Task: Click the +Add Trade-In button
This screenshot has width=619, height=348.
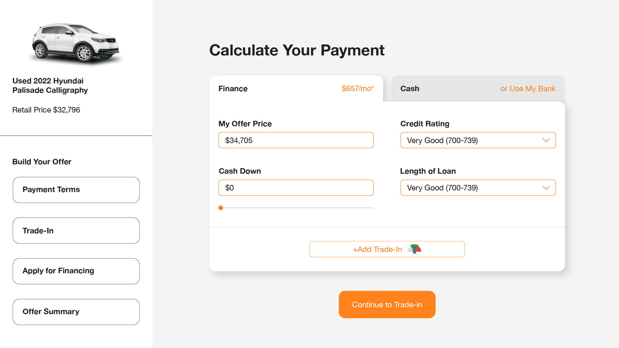Action: [378, 249]
